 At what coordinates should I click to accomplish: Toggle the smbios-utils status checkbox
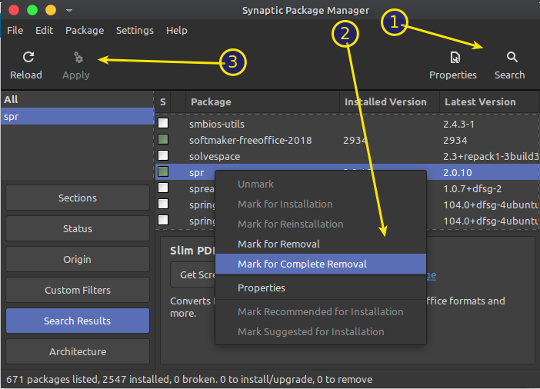(x=163, y=123)
